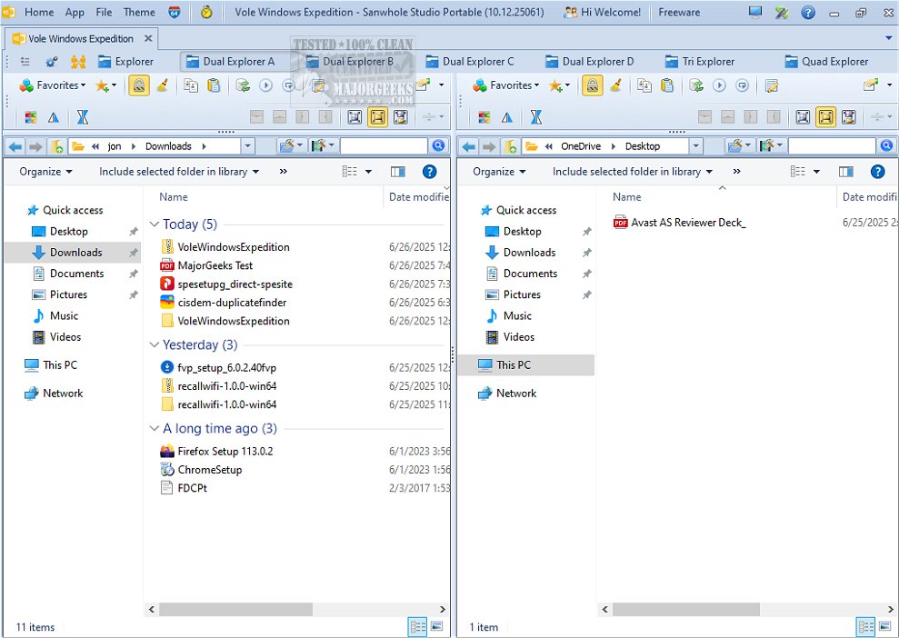Click the blue help icon in title bar
The height and width of the screenshot is (638, 899).
click(808, 12)
